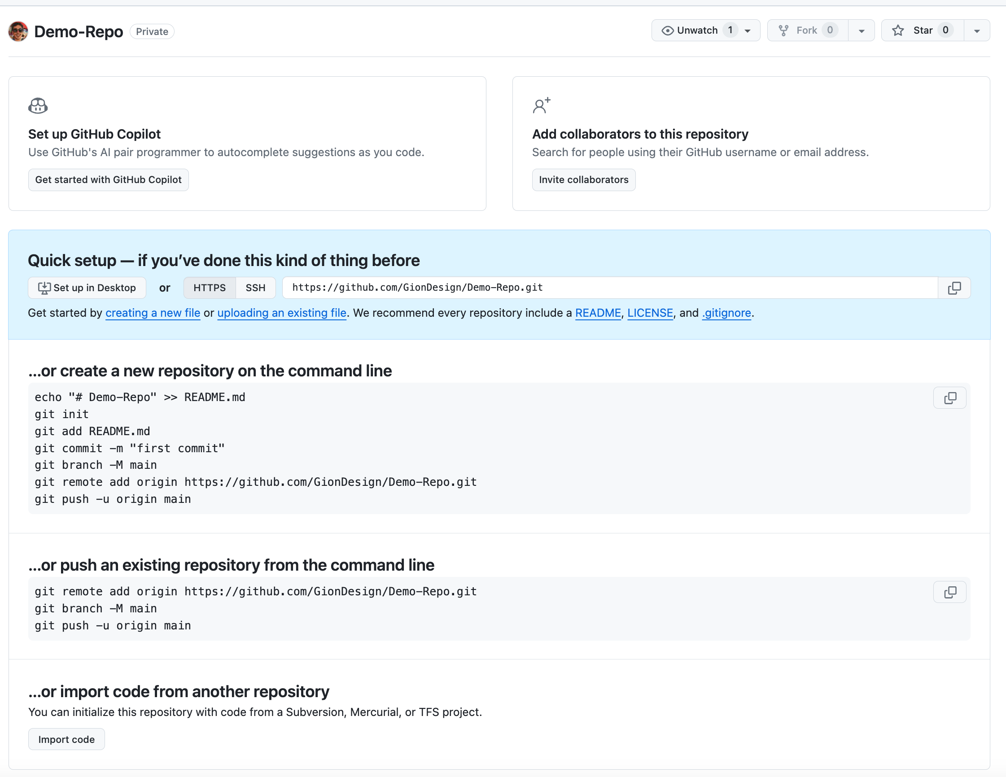Click Invite collaborators
This screenshot has width=1006, height=777.
pyautogui.click(x=584, y=179)
